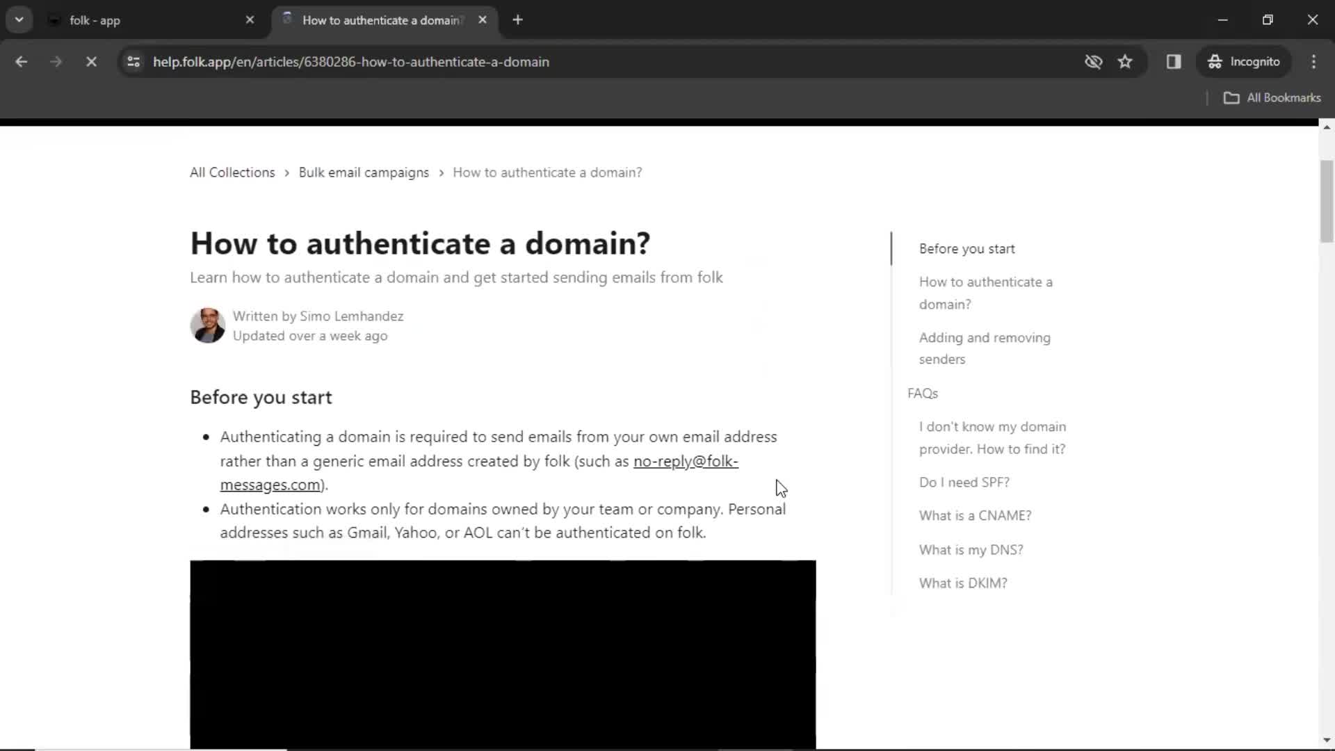Viewport: 1335px width, 751px height.
Task: Open the Bulk email campaigns breadcrumb
Action: [x=364, y=172]
